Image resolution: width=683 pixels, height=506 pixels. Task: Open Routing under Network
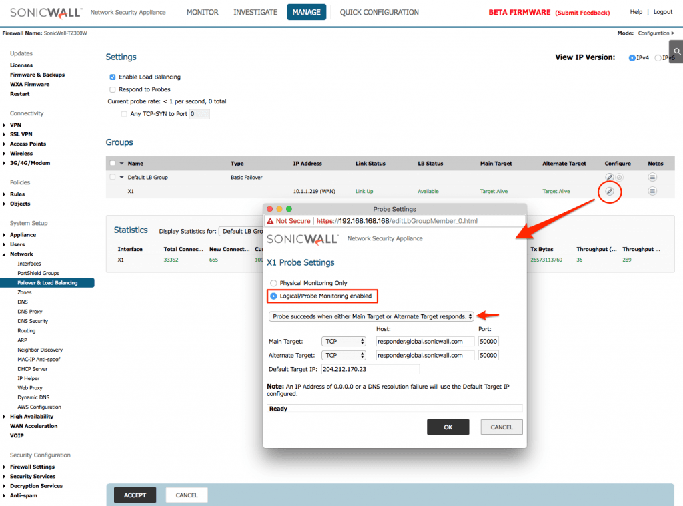[x=26, y=330]
